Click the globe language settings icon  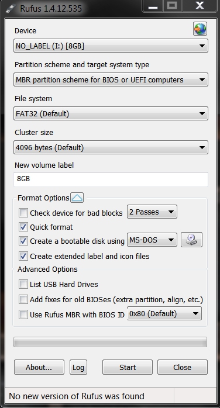200,29
